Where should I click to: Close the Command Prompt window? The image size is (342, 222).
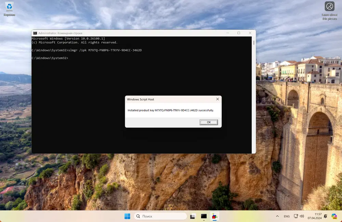[250, 33]
